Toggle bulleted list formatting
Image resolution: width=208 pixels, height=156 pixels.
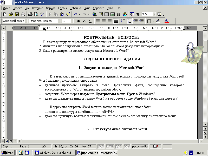pyautogui.click(x=129, y=21)
